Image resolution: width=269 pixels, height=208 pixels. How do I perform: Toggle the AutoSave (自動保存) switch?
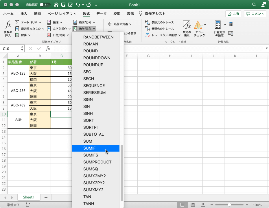click(x=45, y=5)
